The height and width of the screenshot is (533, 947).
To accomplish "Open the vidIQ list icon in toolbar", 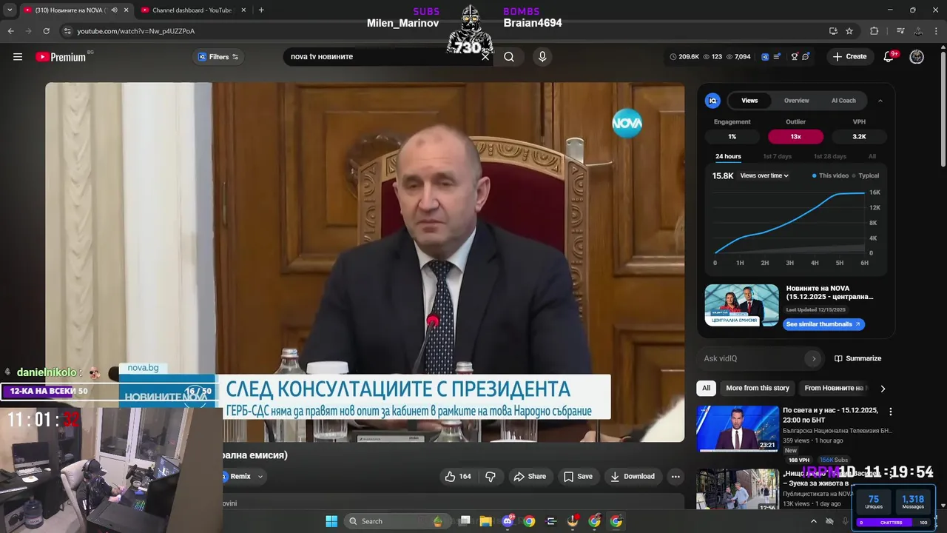I will [778, 57].
